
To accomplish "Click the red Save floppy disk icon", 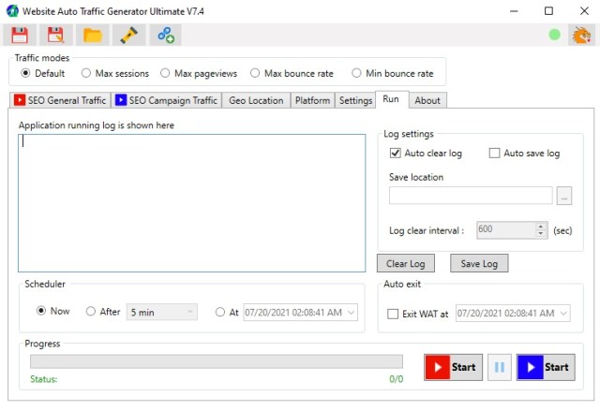I will (20, 36).
